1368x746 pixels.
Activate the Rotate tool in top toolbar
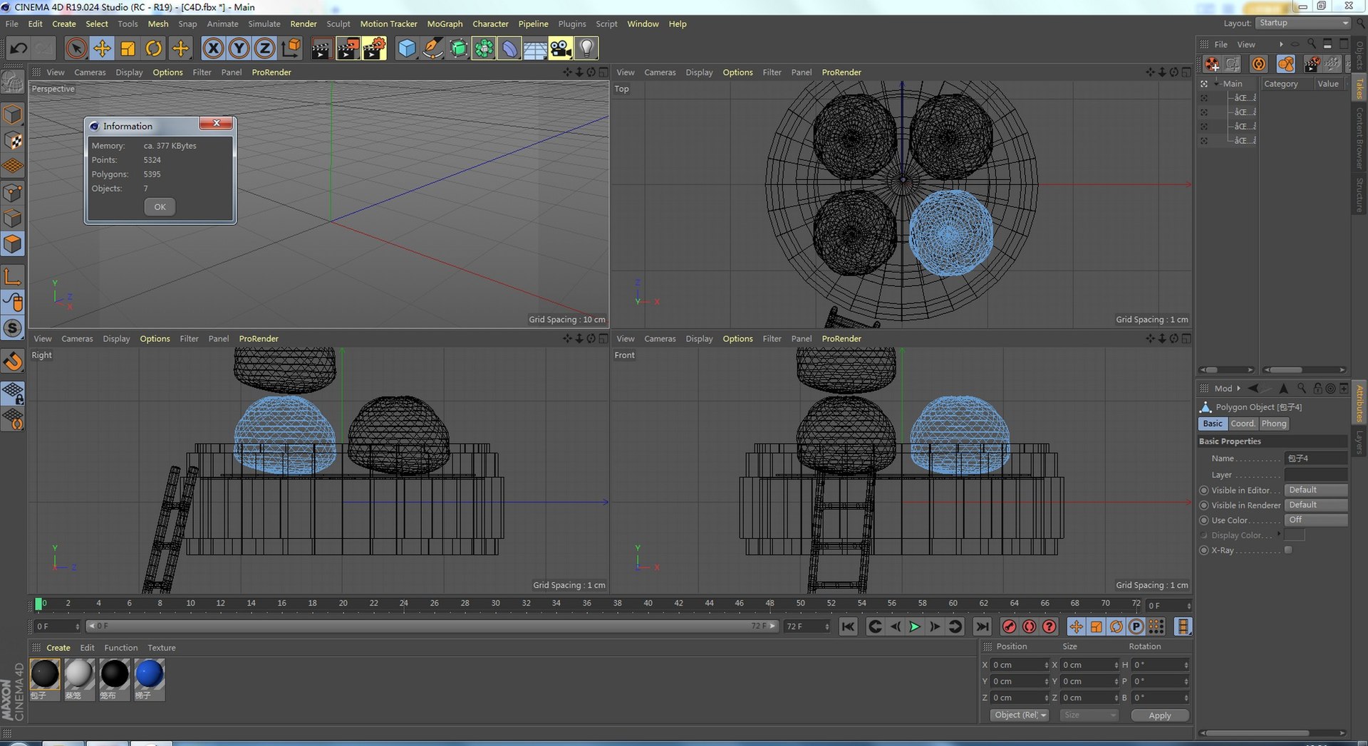(153, 48)
